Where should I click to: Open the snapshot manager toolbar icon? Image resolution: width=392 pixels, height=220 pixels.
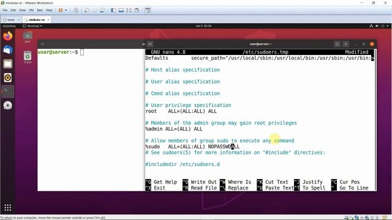(x=102, y=10)
